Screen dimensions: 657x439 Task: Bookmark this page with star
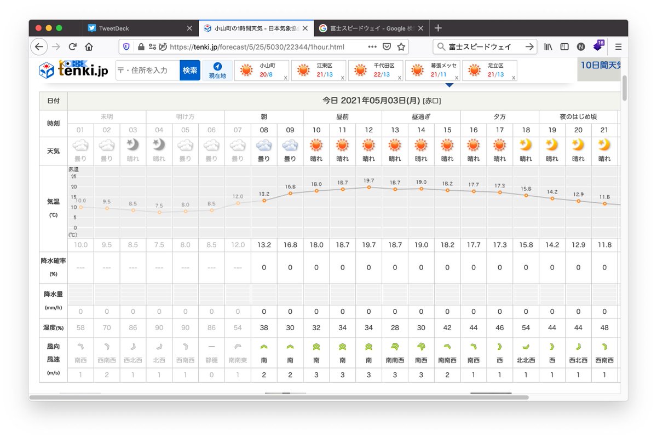[401, 47]
